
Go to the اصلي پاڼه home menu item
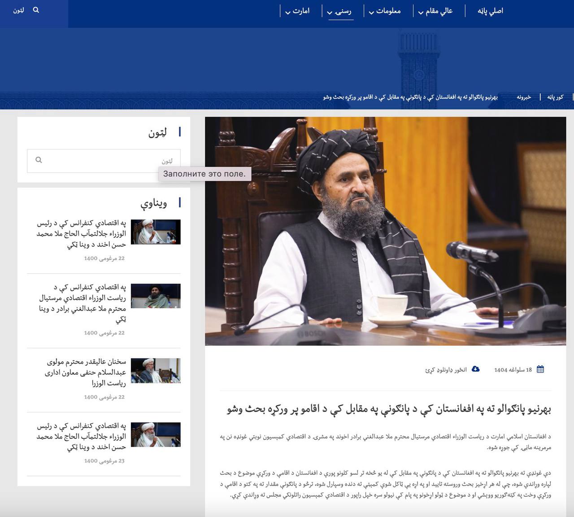490,11
